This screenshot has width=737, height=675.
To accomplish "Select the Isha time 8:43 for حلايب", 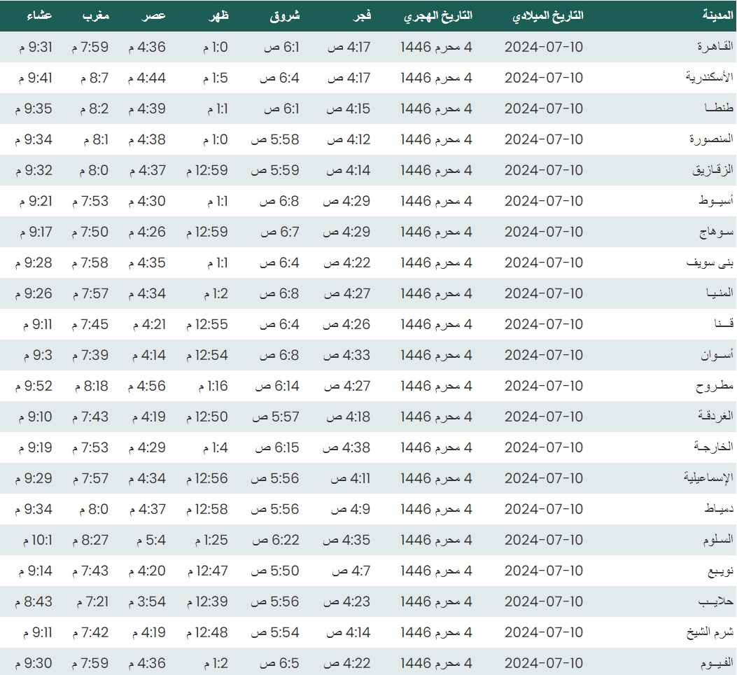I will pos(33,601).
